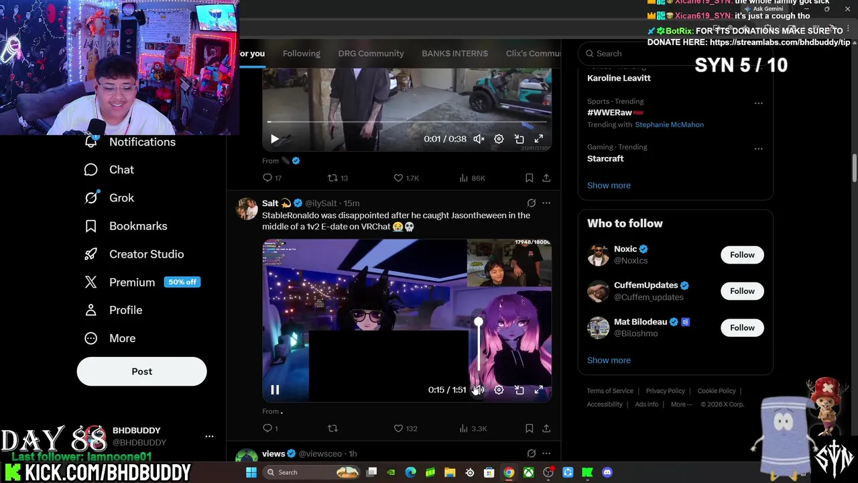
Task: Open Chat from the sidebar
Action: 109,170
